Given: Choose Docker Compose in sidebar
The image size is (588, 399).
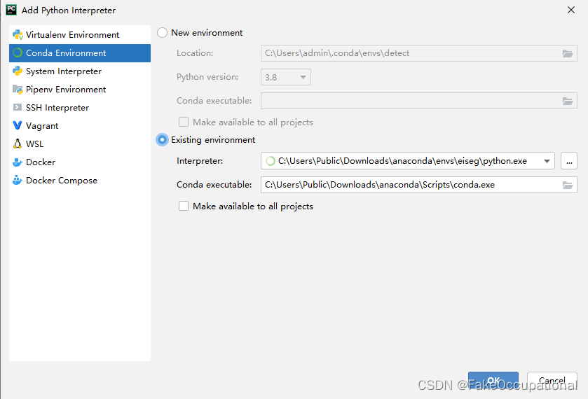Looking at the screenshot, I should point(80,180).
